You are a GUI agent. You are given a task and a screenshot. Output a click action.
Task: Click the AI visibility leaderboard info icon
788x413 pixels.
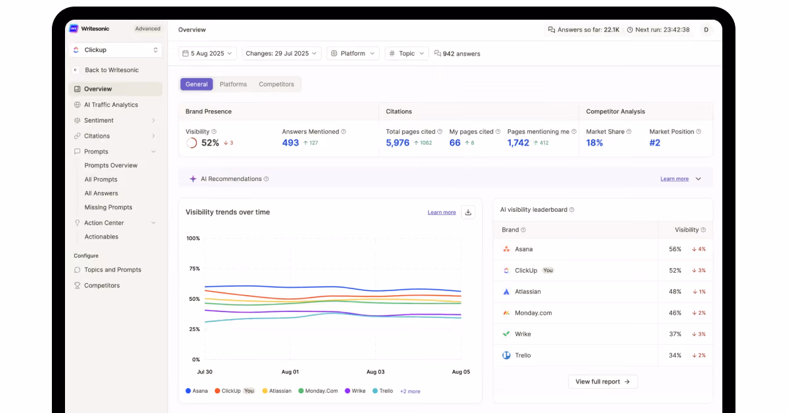[572, 210]
